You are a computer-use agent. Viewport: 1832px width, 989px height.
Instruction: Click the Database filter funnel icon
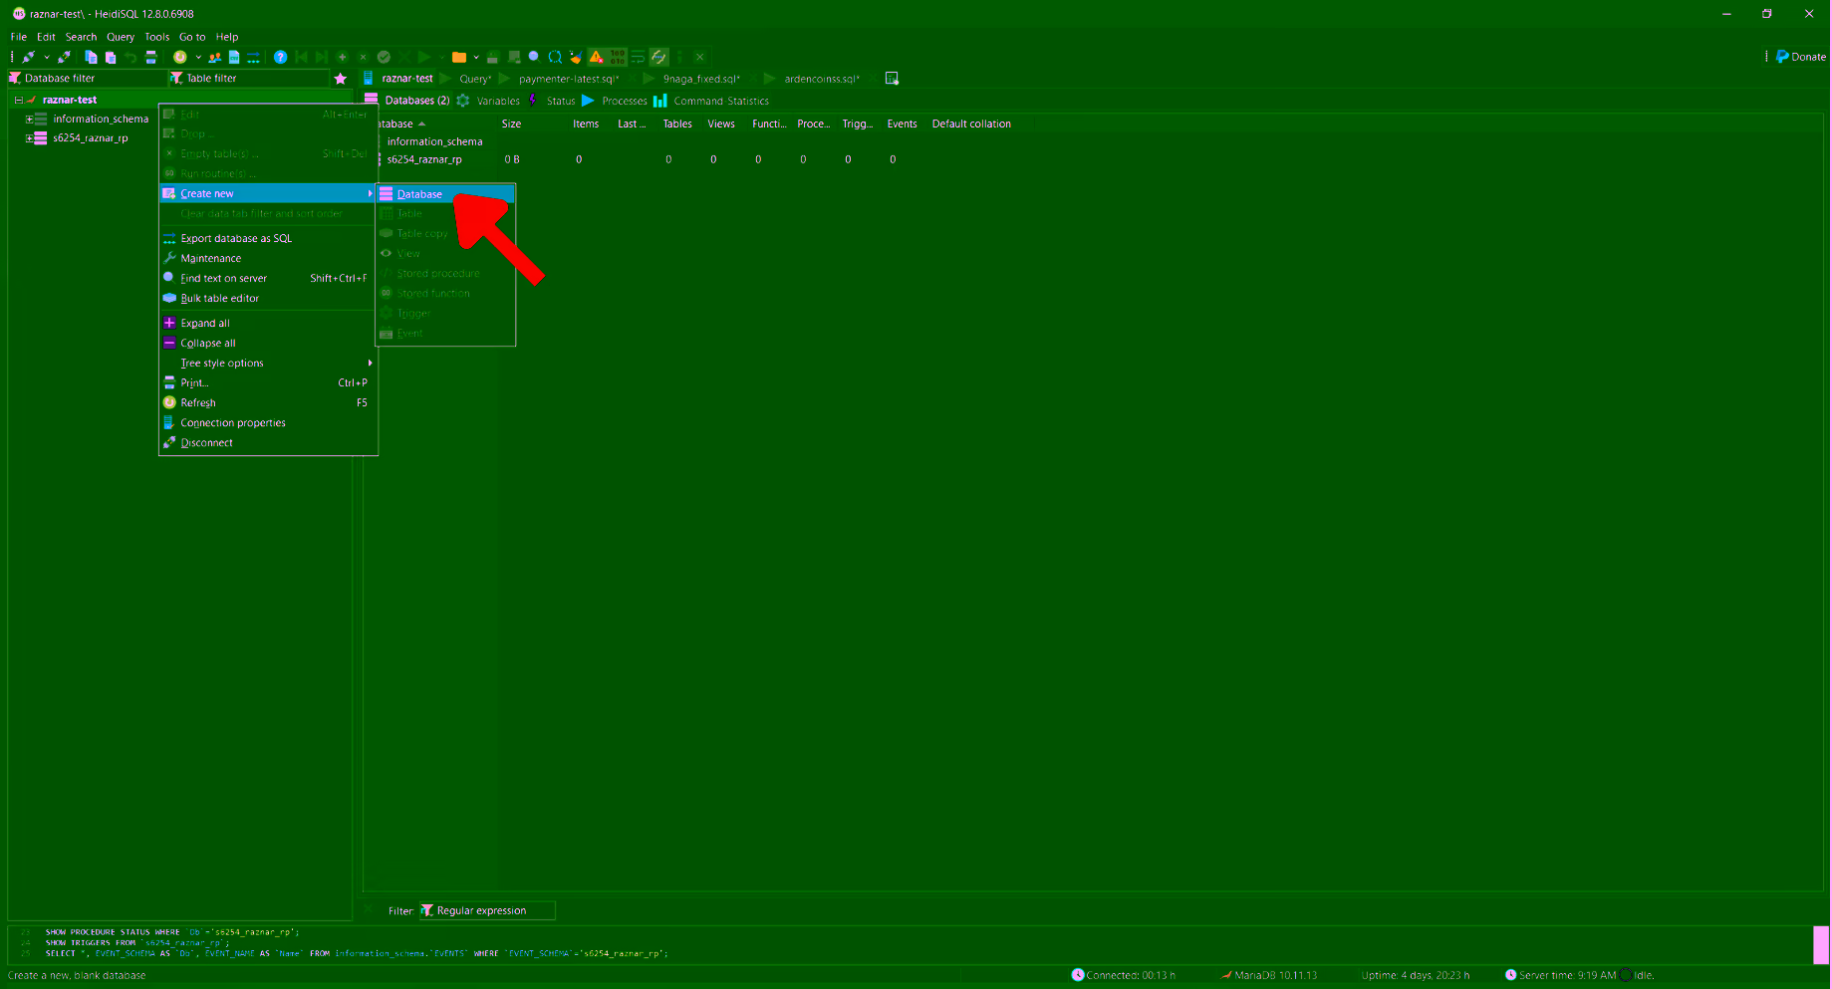(15, 78)
